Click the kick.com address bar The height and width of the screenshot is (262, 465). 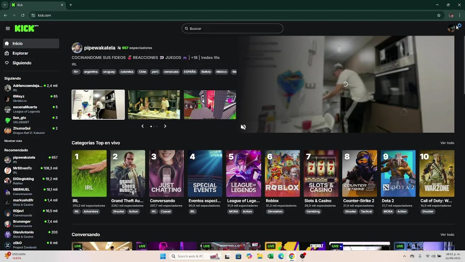pyautogui.click(x=232, y=15)
